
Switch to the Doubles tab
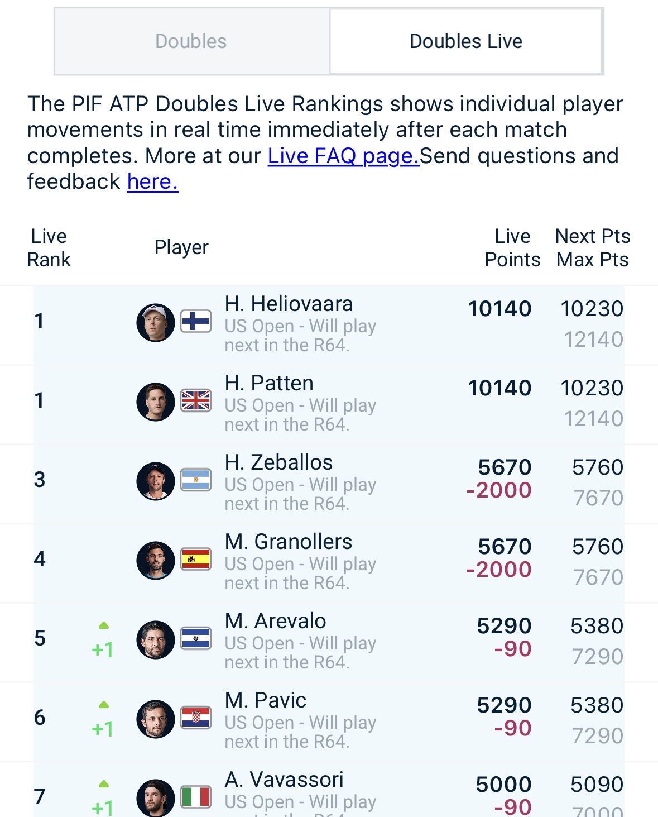(191, 41)
